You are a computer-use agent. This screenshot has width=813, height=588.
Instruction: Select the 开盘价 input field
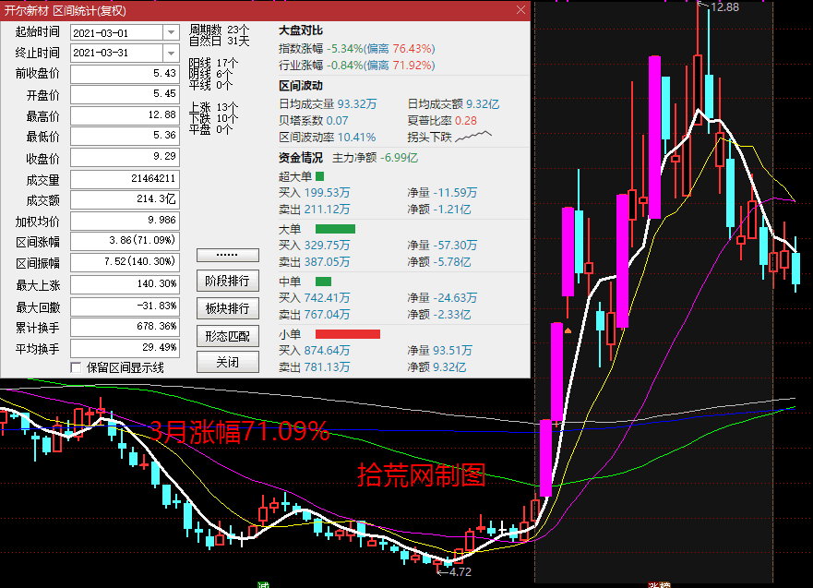125,93
